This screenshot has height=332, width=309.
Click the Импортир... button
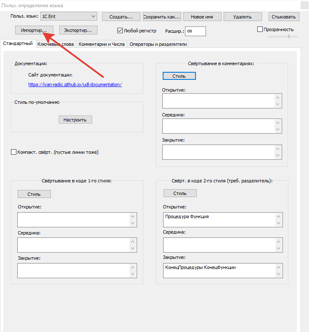point(34,30)
